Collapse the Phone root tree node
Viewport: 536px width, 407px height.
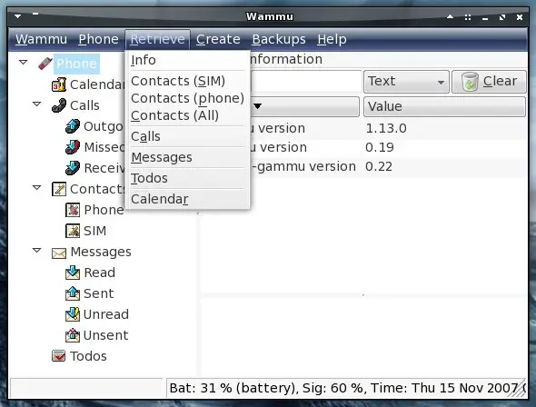(24, 62)
